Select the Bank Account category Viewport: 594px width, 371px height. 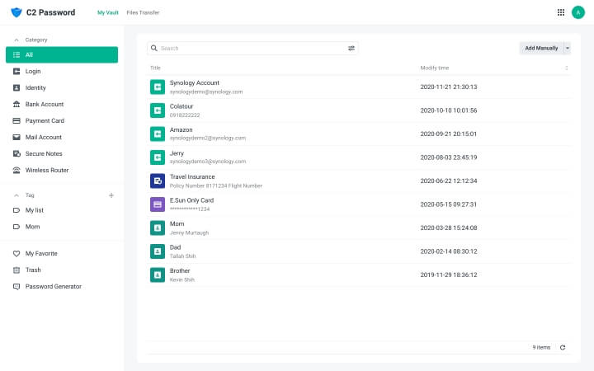pos(44,104)
